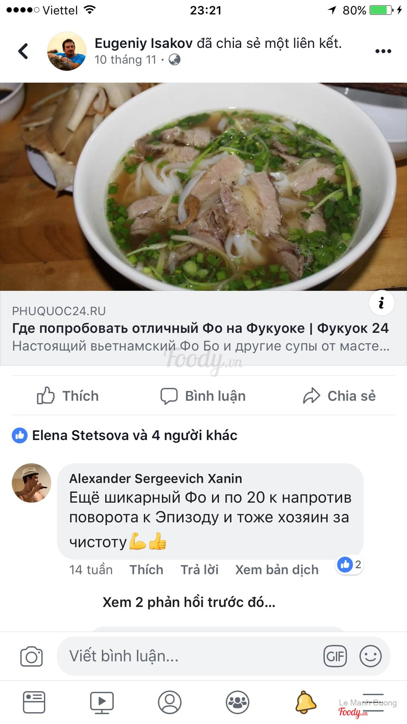
Task: Open the GIF picker
Action: 335,656
